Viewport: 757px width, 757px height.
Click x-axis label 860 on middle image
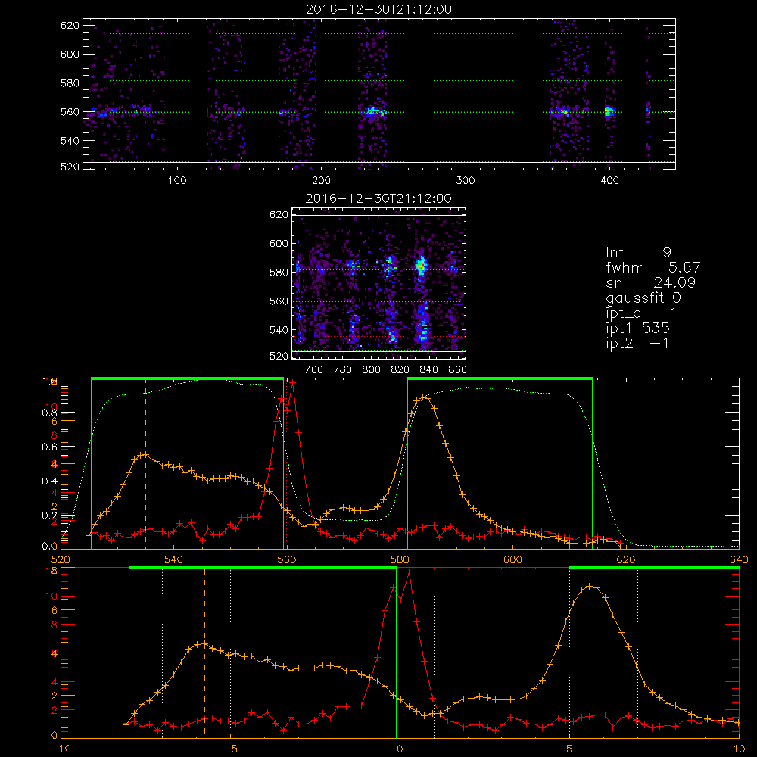tap(458, 370)
